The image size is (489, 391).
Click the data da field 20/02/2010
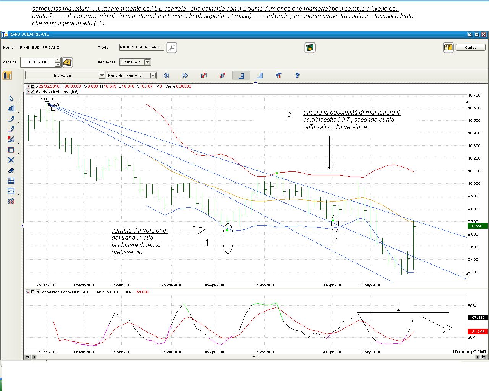[37, 62]
